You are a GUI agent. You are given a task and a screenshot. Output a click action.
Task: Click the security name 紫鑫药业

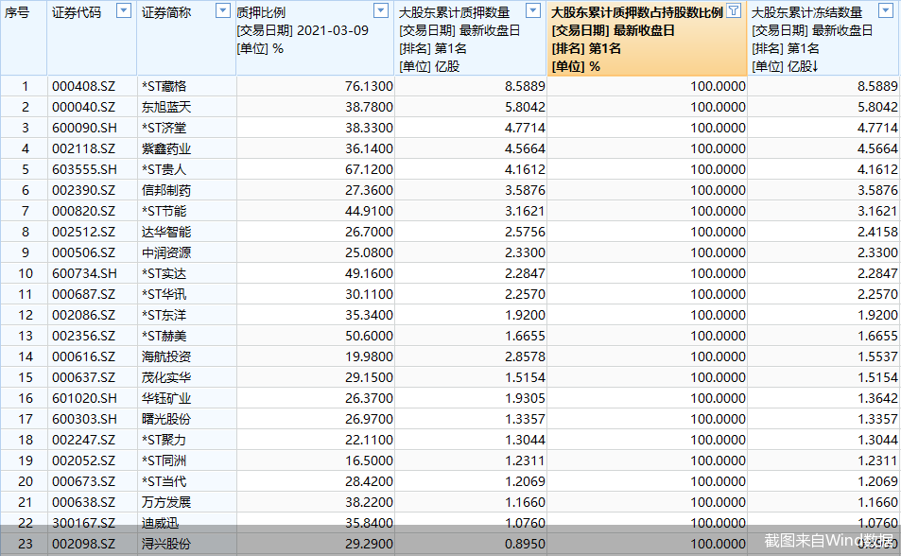[166, 148]
